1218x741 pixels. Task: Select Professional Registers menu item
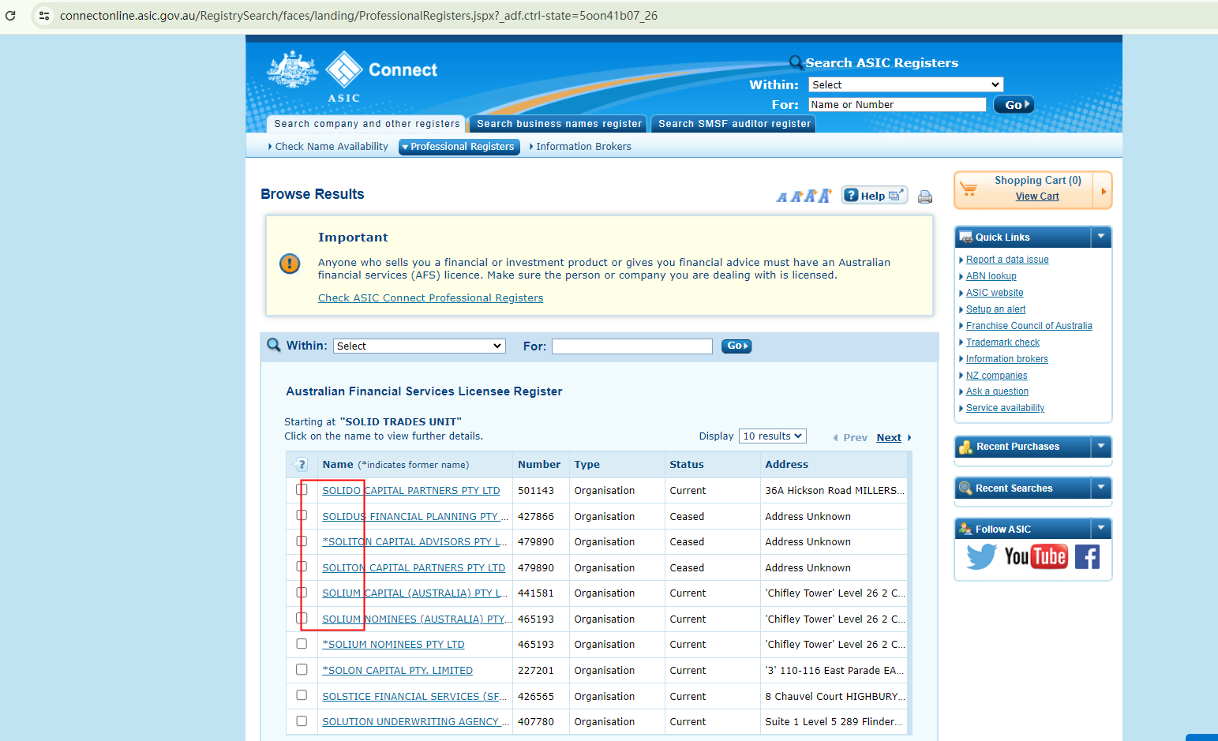(459, 147)
